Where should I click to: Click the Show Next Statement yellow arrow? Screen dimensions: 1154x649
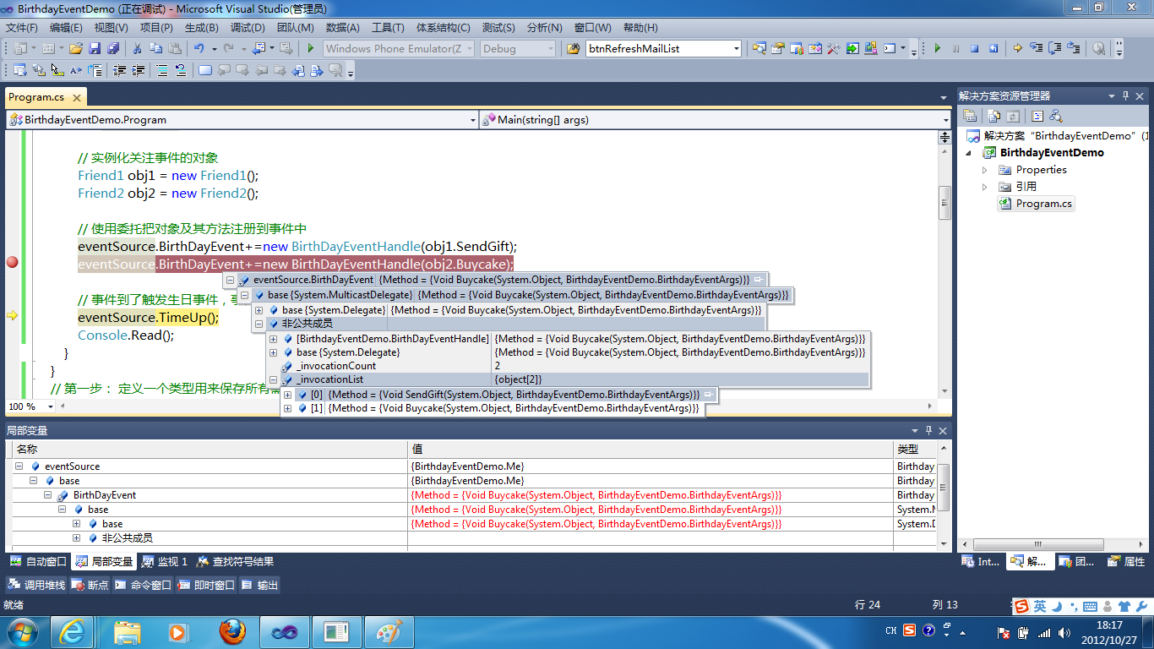[1017, 49]
